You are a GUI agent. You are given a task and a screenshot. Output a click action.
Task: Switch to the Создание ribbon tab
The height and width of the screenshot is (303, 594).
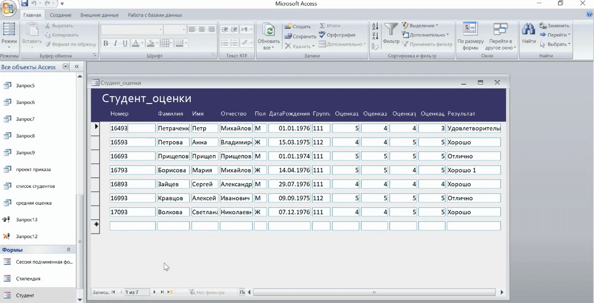[x=60, y=15]
